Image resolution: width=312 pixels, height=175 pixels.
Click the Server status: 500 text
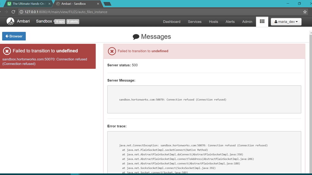(x=122, y=65)
